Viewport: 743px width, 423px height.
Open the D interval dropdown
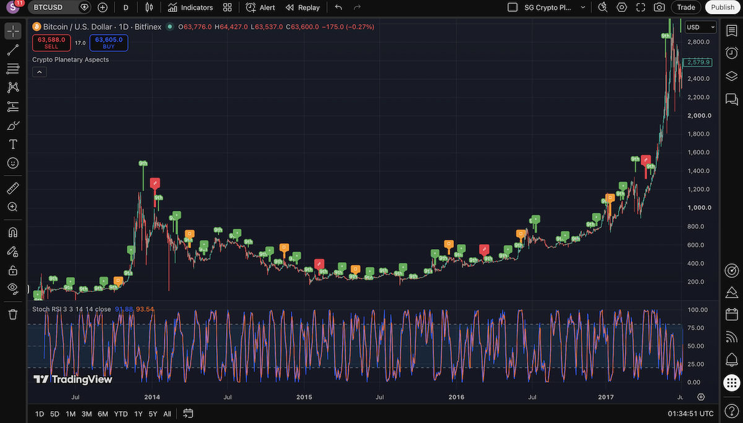[x=126, y=7]
